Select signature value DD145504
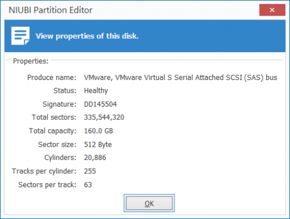This screenshot has width=290, height=219. pos(100,104)
